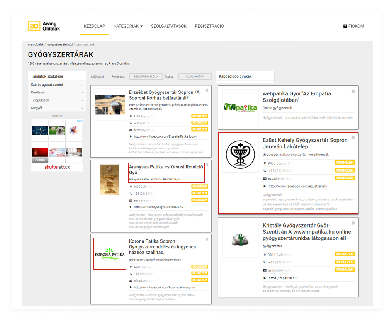Open the koronapatikasopron facebook link

tap(164, 287)
